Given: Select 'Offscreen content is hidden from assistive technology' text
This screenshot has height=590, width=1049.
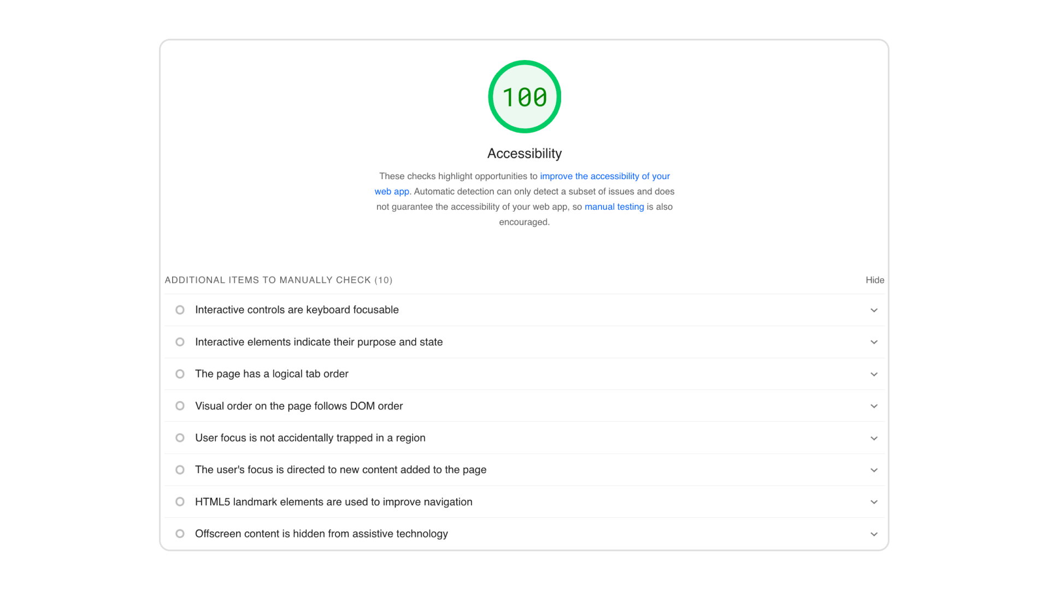Looking at the screenshot, I should [x=321, y=534].
